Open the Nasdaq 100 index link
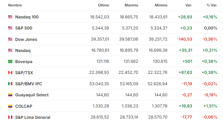Image resolution: width=223 pixels, height=122 pixels. (27, 17)
